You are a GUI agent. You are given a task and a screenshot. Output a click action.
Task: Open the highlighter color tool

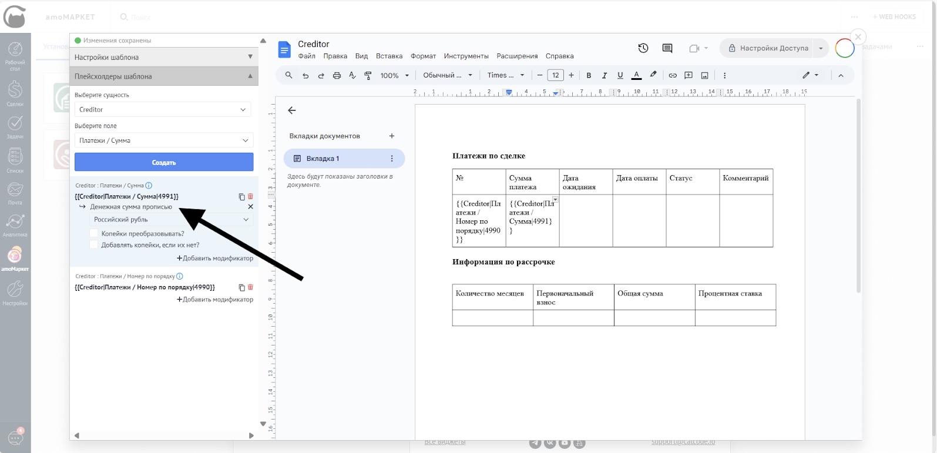pos(653,75)
